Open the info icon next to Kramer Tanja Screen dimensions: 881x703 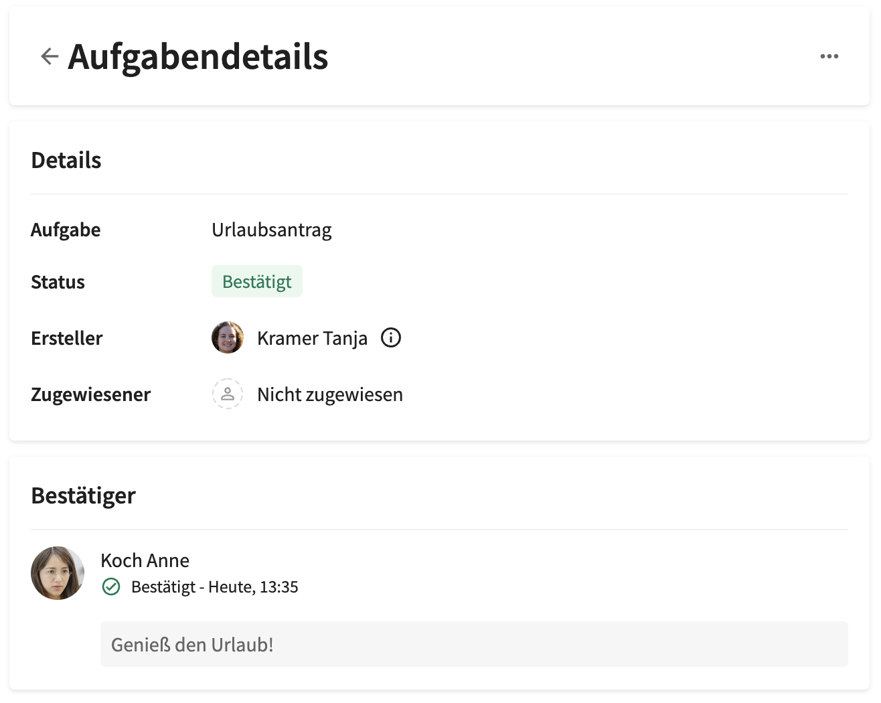391,337
